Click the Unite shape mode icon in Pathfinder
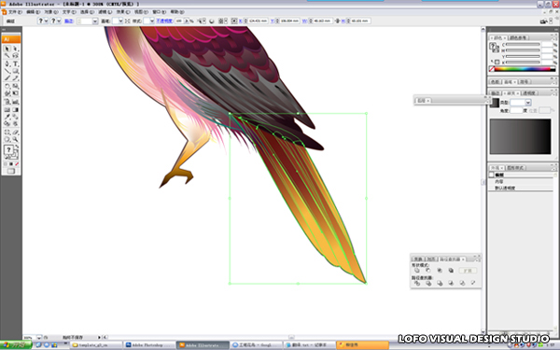560x350 pixels. pyautogui.click(x=417, y=271)
